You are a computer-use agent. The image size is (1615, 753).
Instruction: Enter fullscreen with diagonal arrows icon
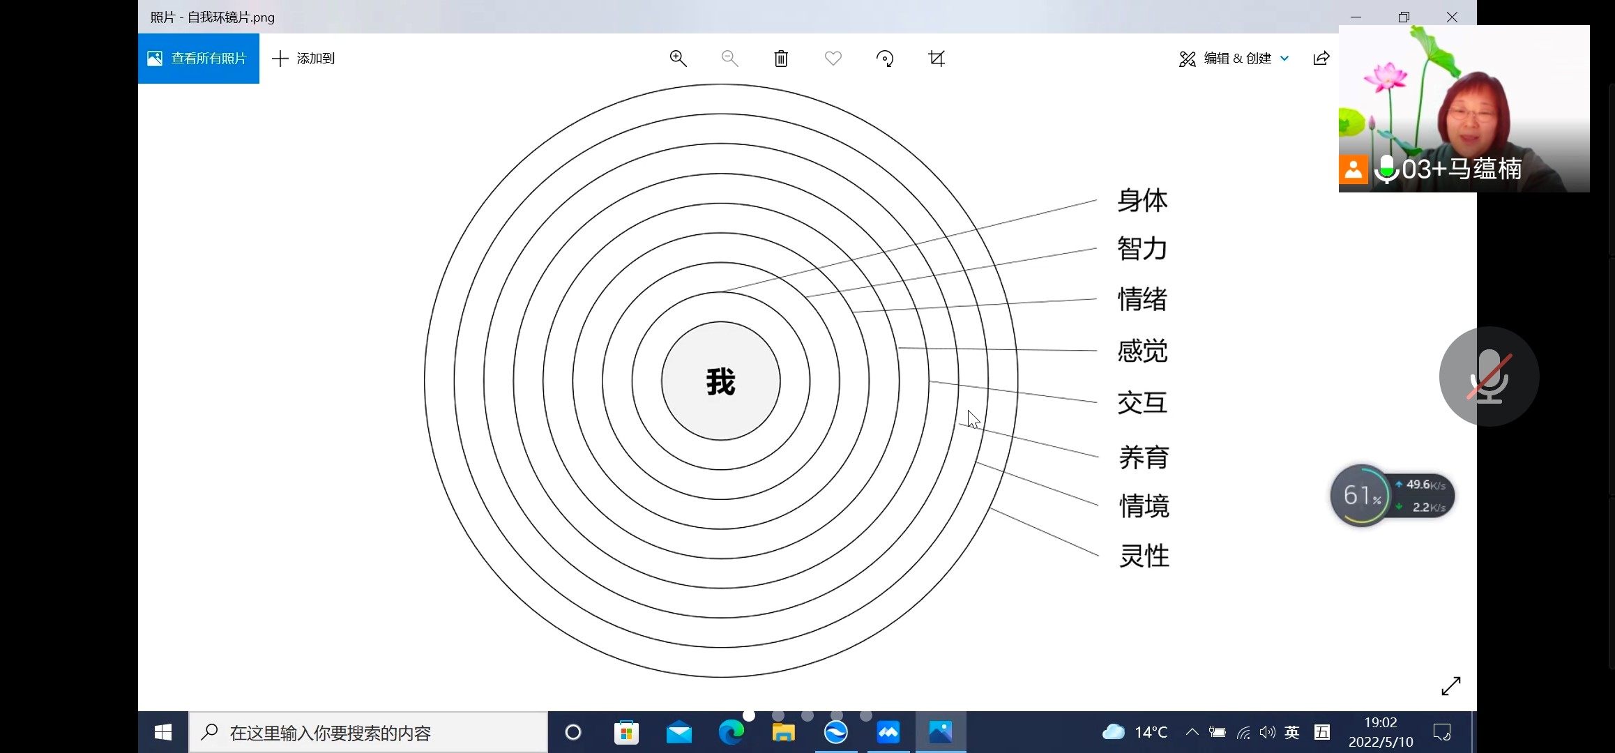[x=1450, y=686]
